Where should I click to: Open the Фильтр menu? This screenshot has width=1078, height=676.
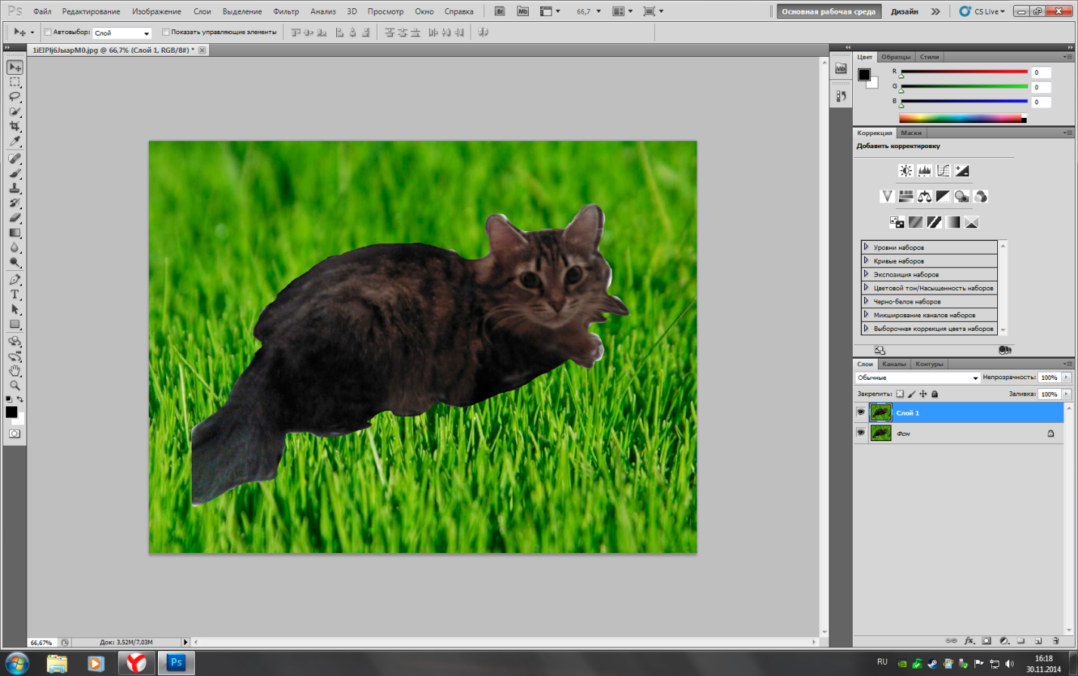[x=286, y=11]
